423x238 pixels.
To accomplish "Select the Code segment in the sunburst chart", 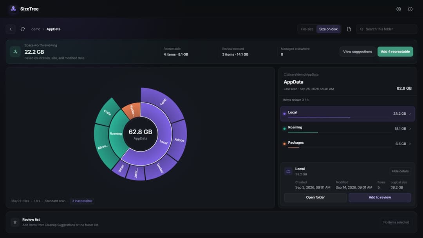I will coord(107,112).
